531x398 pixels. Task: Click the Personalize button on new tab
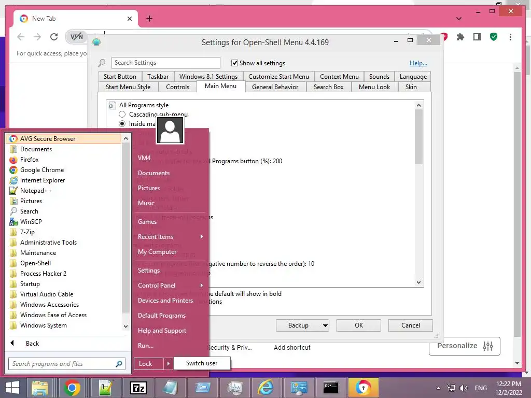(464, 346)
